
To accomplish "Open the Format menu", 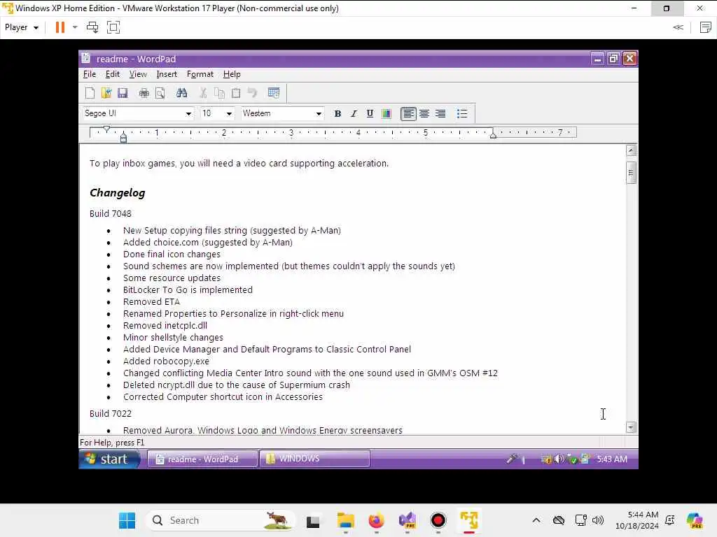I will [200, 74].
